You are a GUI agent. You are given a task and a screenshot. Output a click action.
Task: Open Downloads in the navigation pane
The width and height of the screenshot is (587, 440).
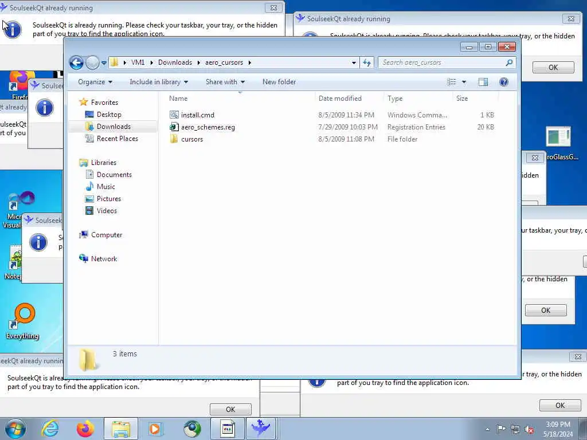coord(114,127)
